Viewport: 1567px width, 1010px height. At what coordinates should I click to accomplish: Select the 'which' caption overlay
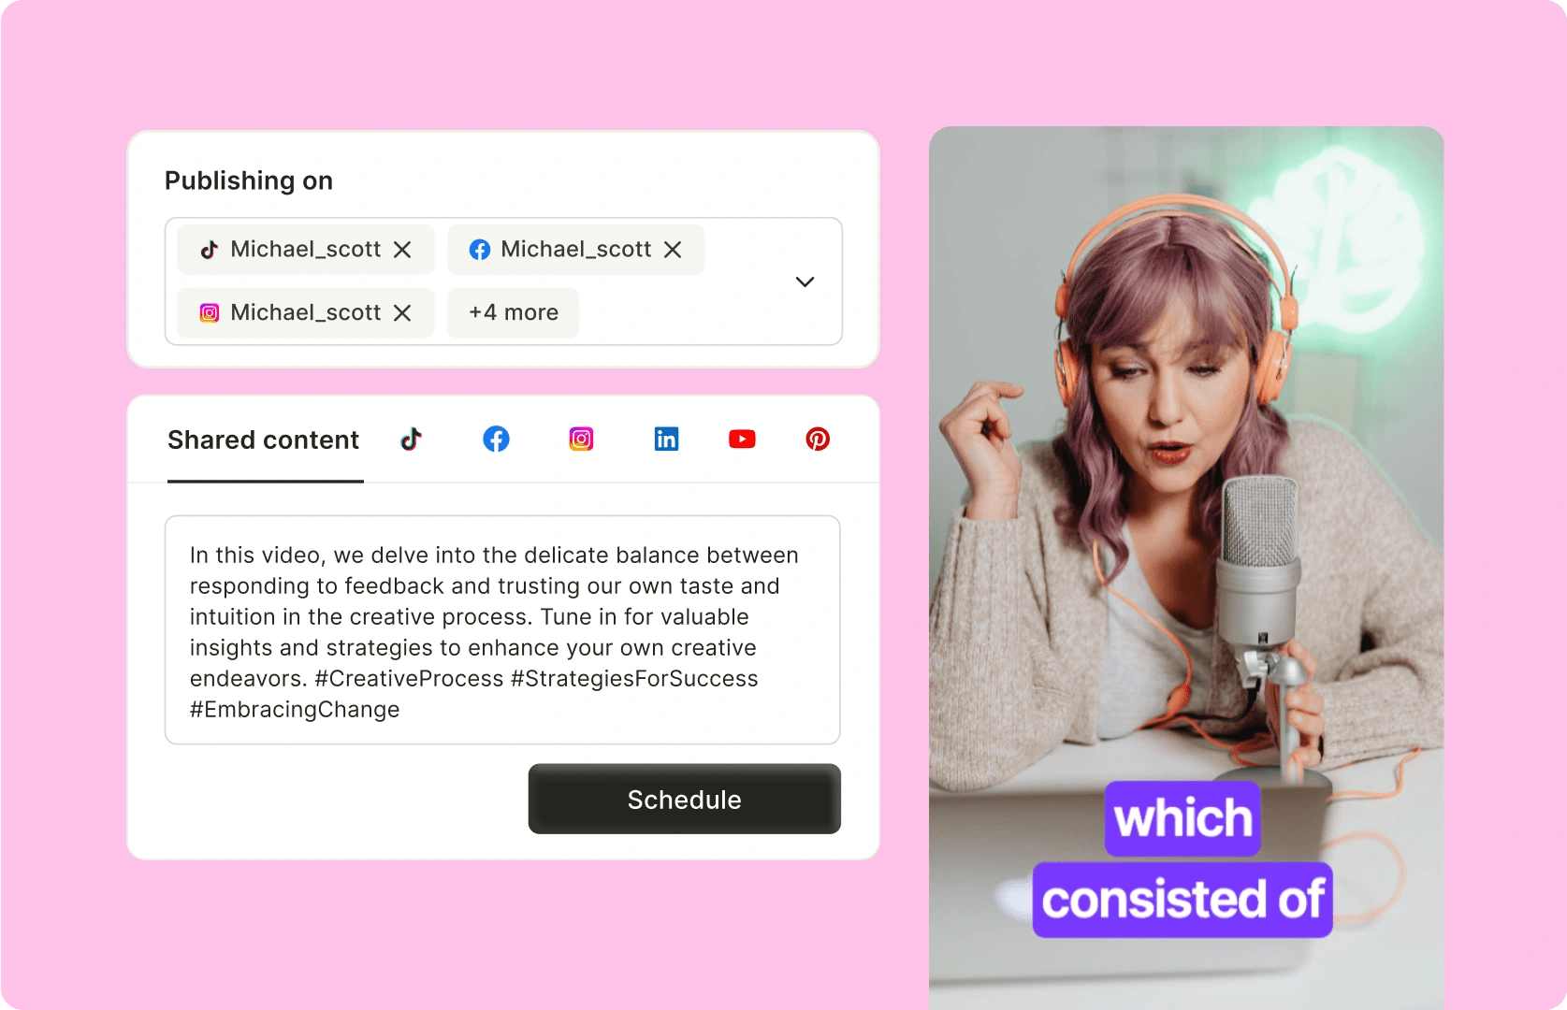1183,818
